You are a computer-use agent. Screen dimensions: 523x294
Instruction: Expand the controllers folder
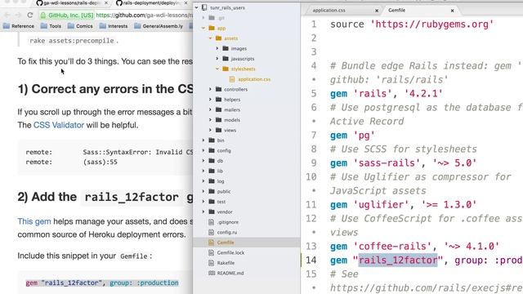pos(211,89)
